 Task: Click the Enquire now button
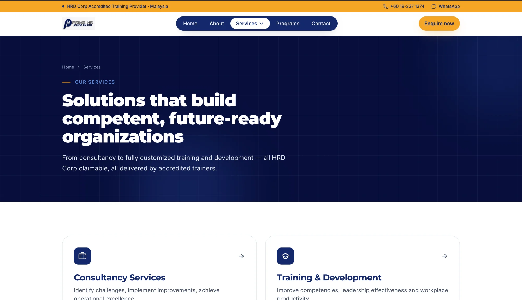[439, 24]
